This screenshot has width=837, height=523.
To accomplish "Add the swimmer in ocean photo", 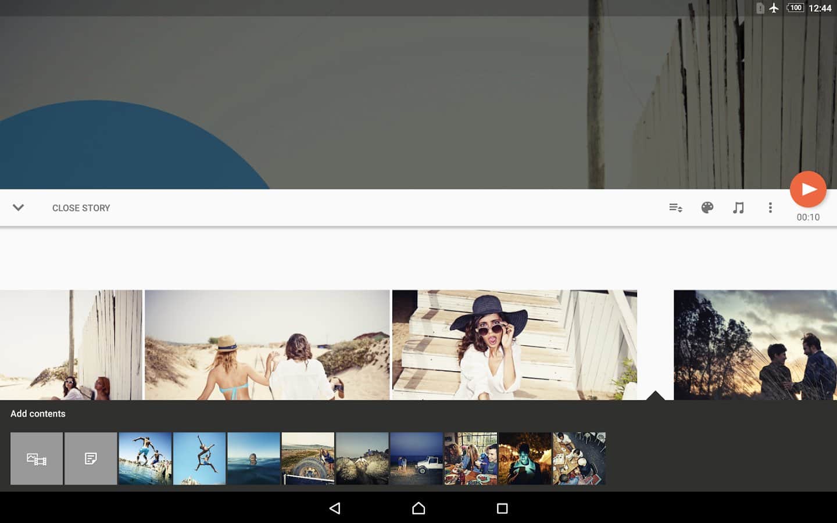I will [253, 458].
